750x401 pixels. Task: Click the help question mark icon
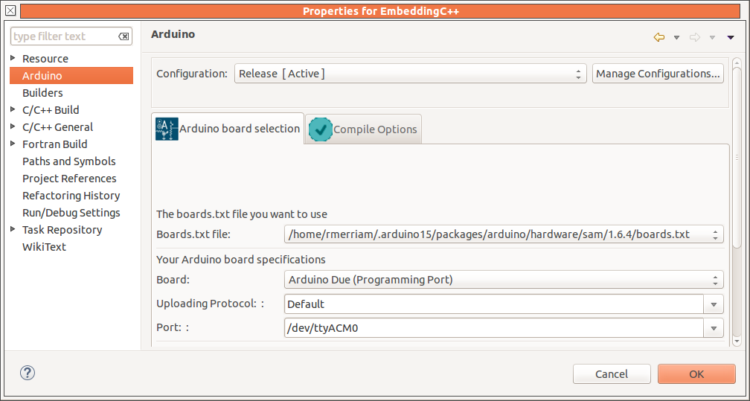[x=28, y=373]
